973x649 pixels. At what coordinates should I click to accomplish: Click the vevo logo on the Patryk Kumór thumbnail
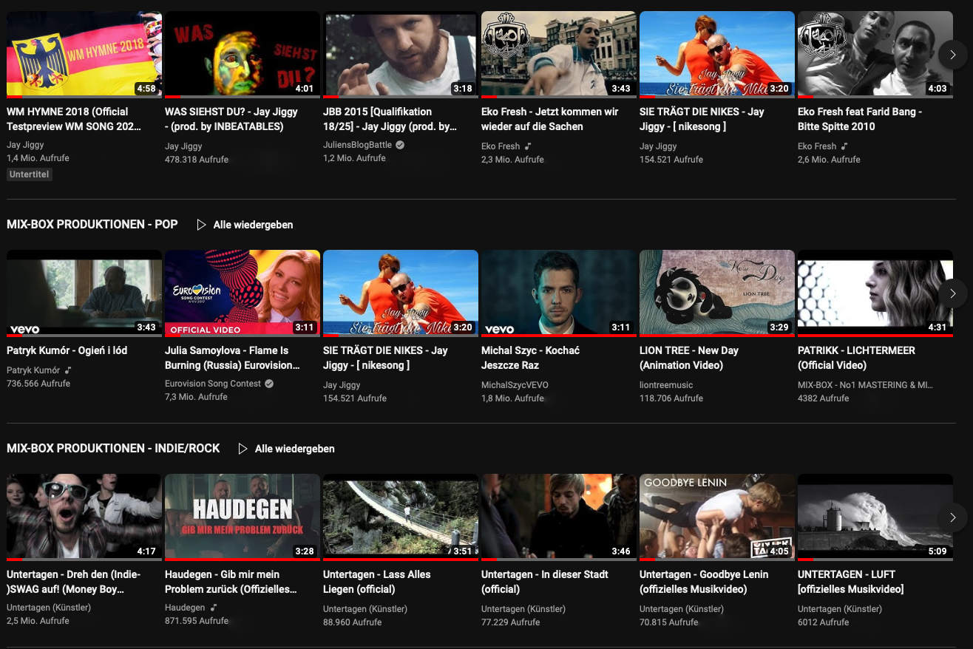[24, 330]
